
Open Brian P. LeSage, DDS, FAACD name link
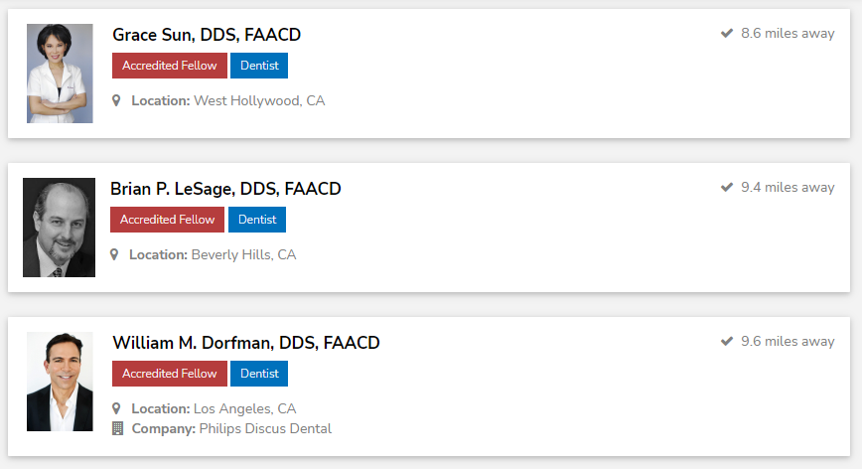point(225,189)
